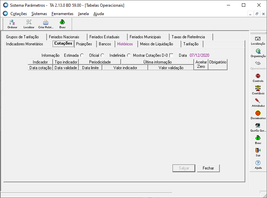This screenshot has width=267, height=198.
Task: Switch to Meios de Liquidação tab
Action: point(159,44)
